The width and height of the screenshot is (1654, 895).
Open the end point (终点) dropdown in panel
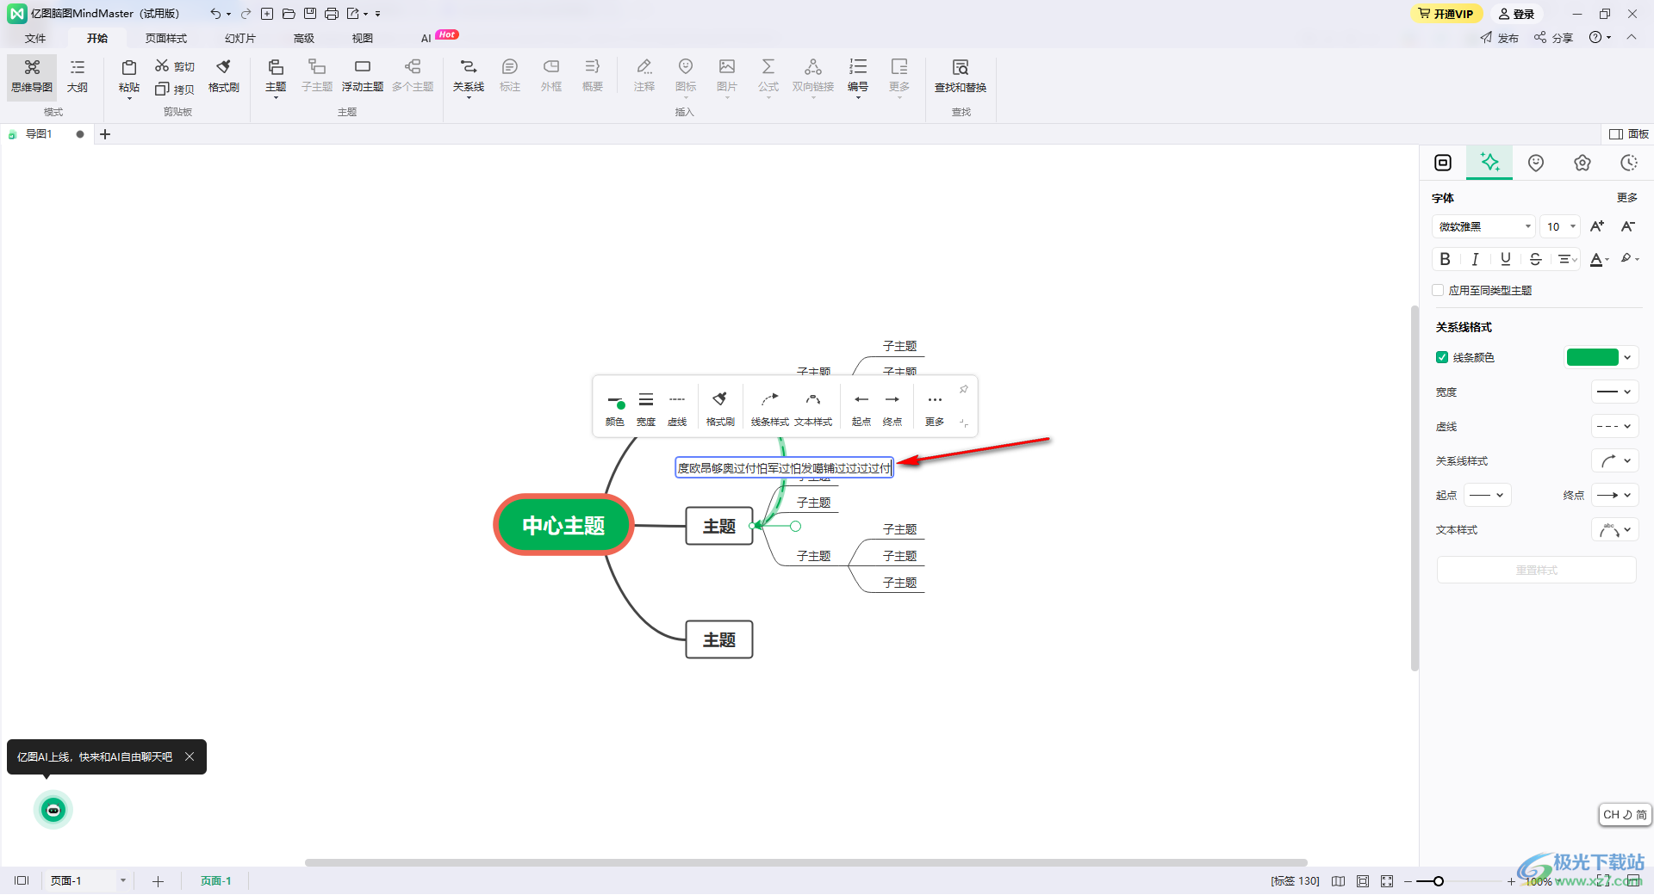point(1614,495)
